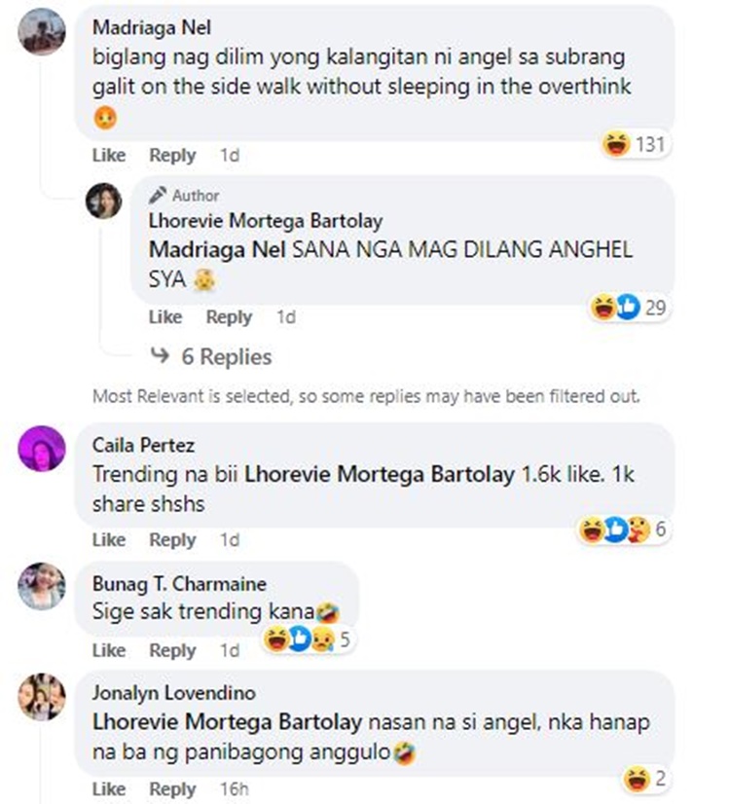The image size is (730, 804).
Task: Reply to Jonalyn Lovendino's comment
Action: pos(172,788)
